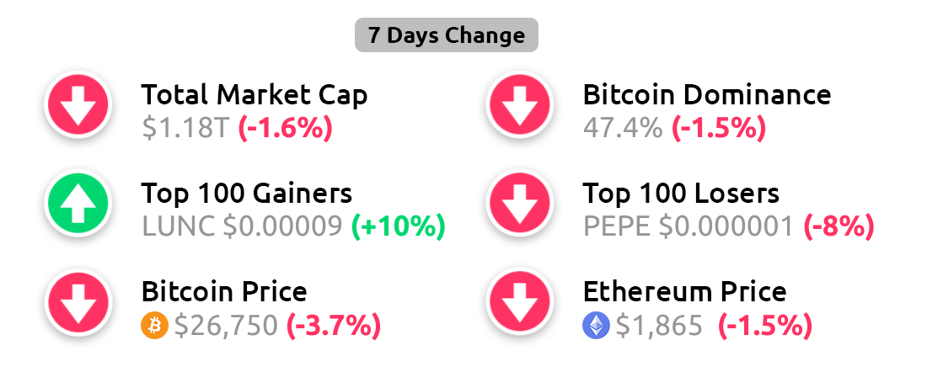
Task: Click the red down arrow beside Bitcoin Dominance
Action: coord(519,105)
